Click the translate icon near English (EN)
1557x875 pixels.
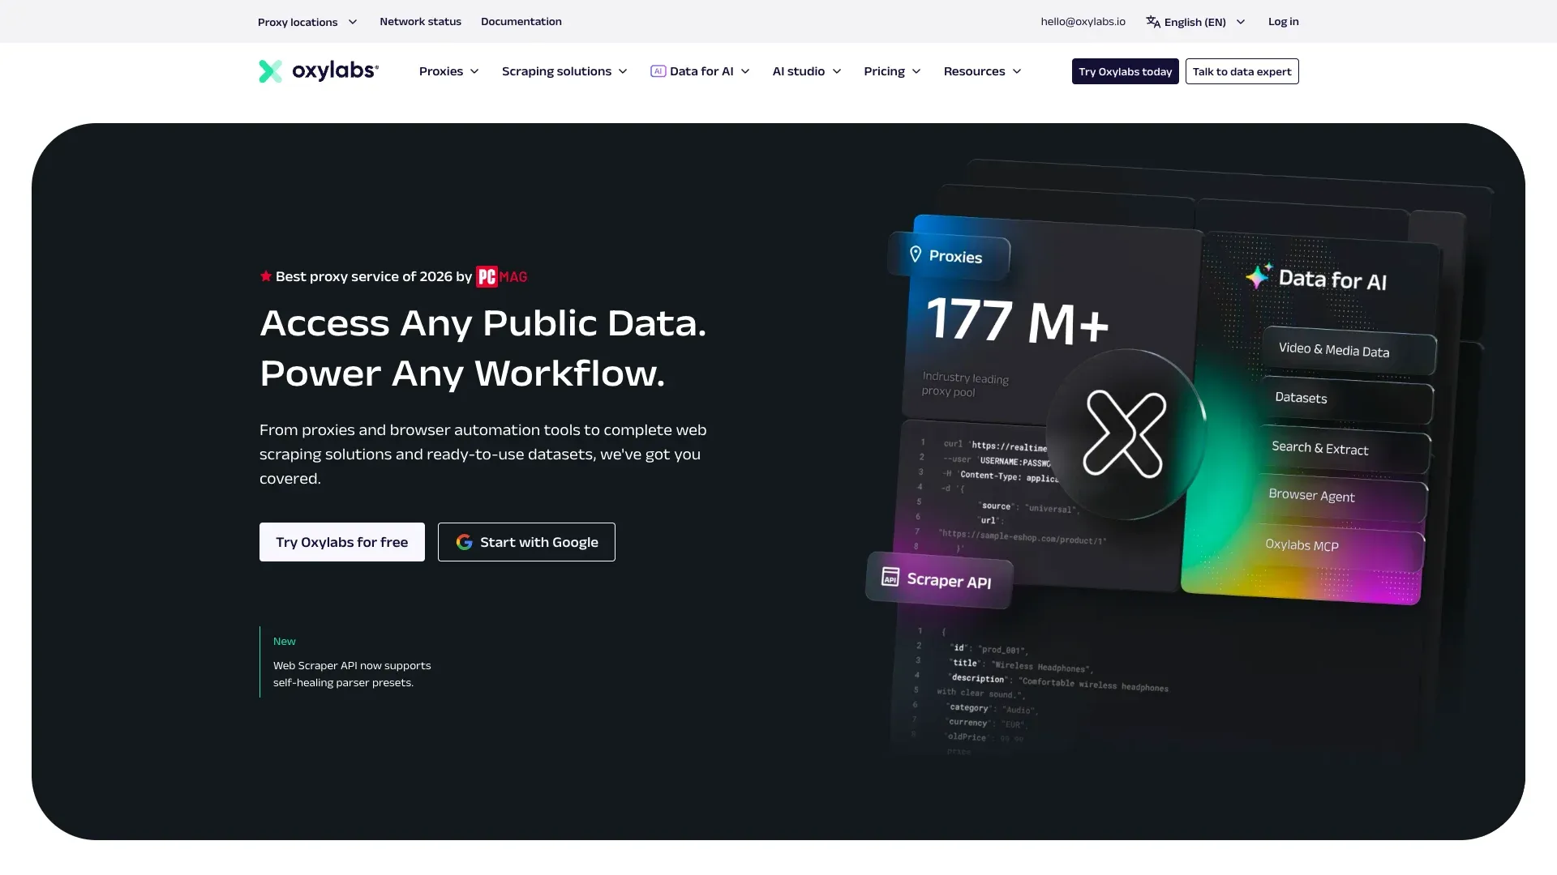click(1152, 21)
